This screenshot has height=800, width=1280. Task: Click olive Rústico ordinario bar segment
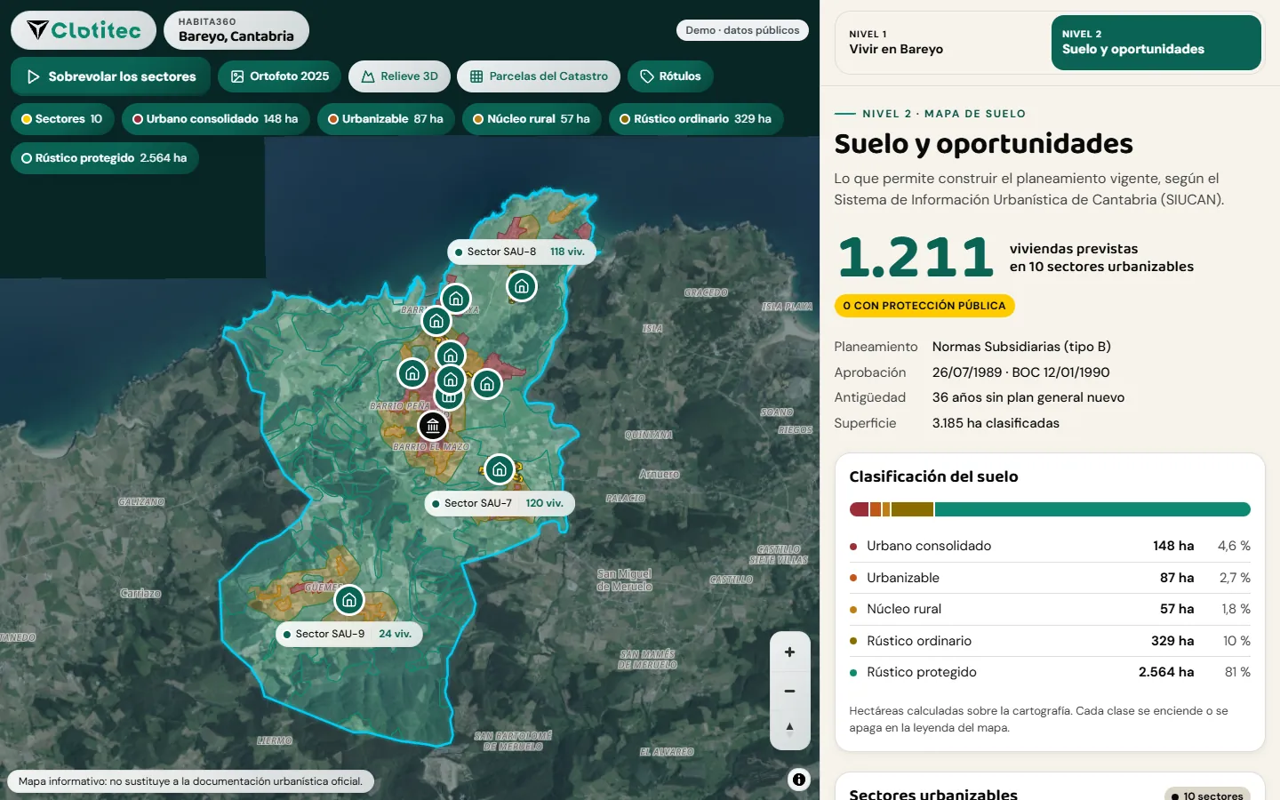(x=912, y=509)
